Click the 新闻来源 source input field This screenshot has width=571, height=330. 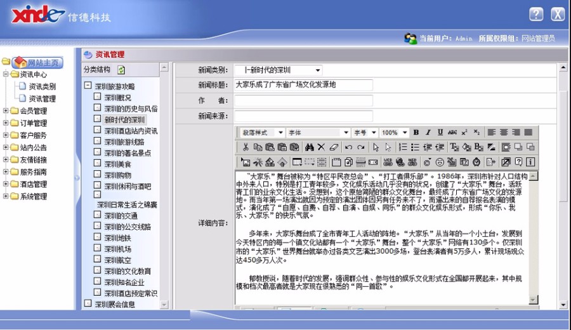(303, 116)
